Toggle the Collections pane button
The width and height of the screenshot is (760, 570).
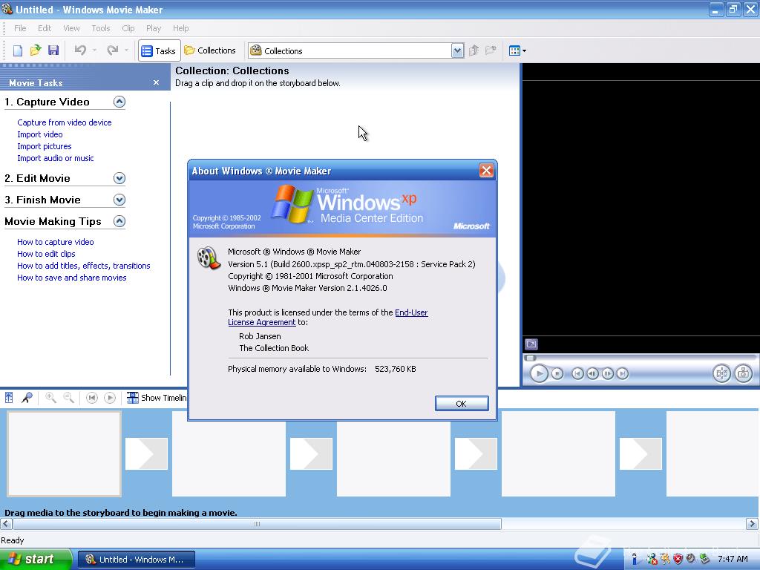click(210, 50)
